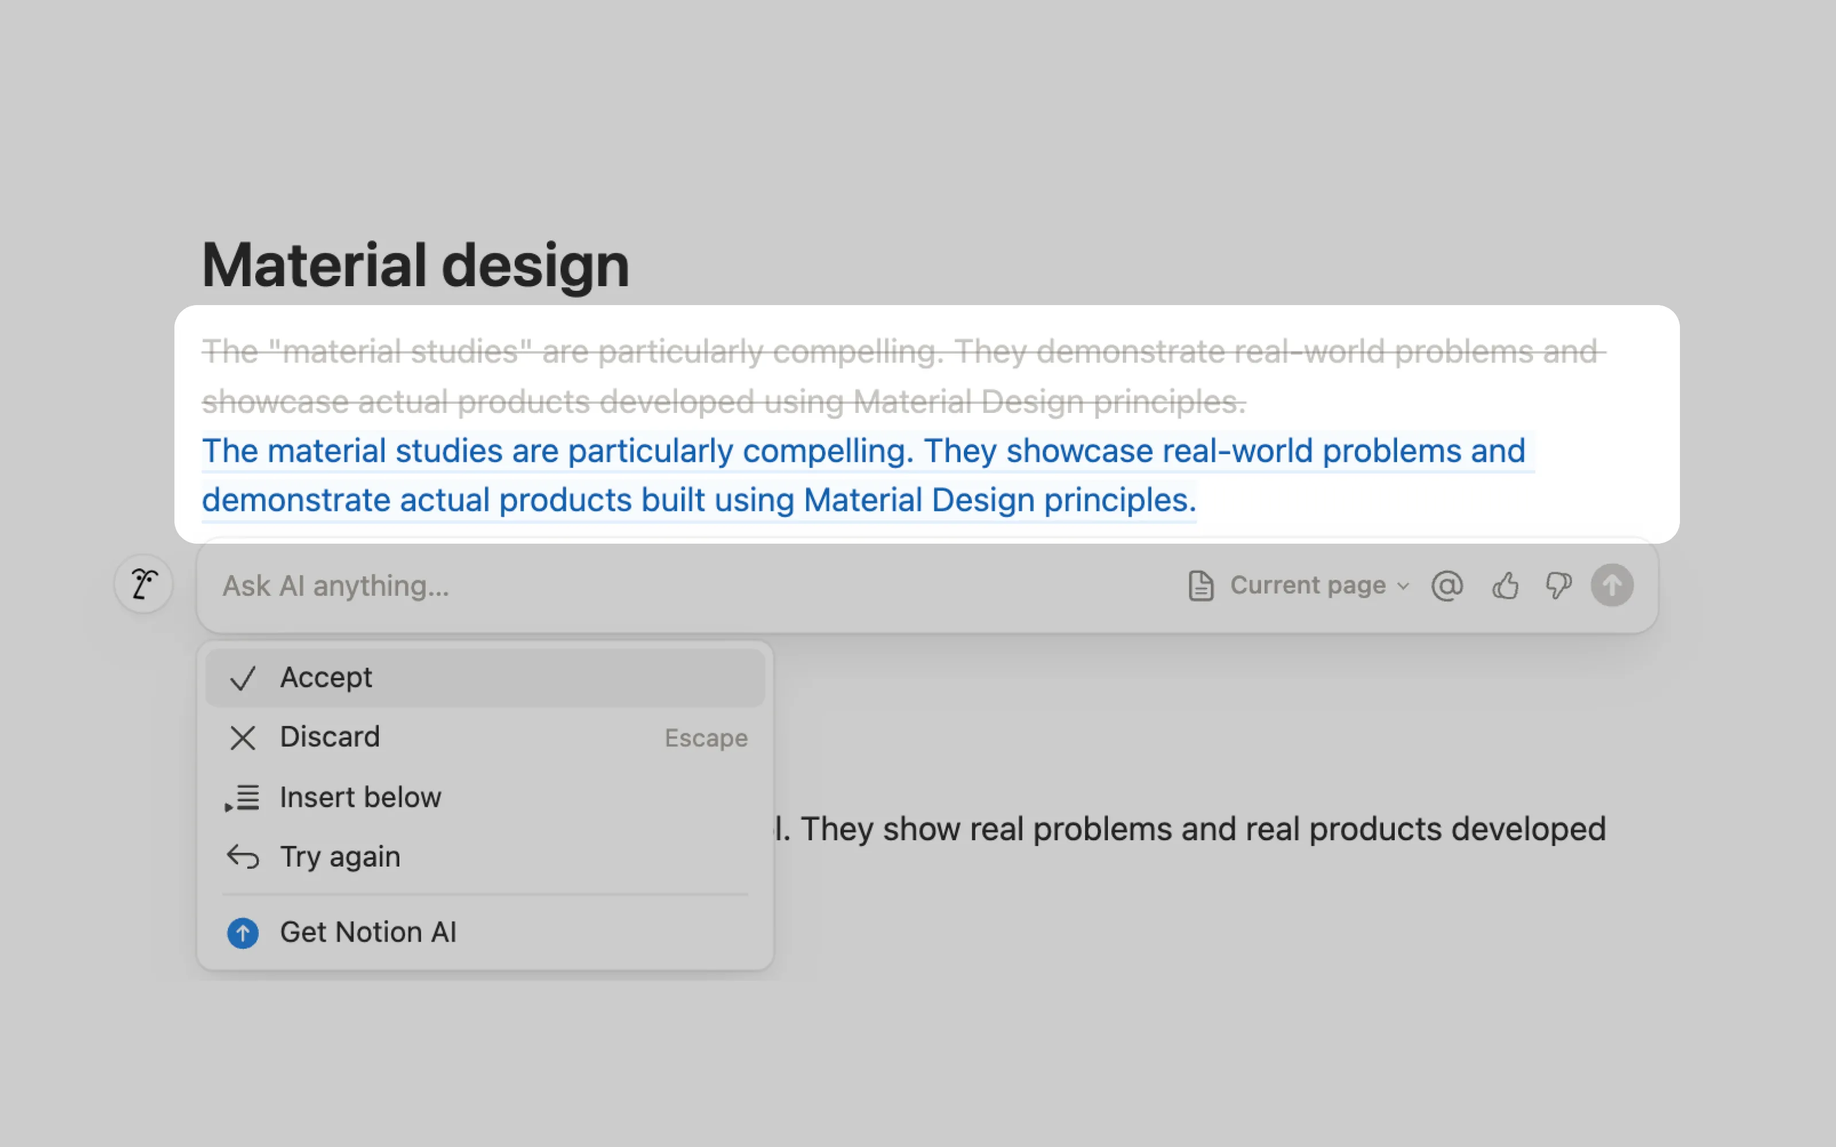Image resolution: width=1836 pixels, height=1147 pixels.
Task: Click the Material design page title
Action: (x=415, y=265)
